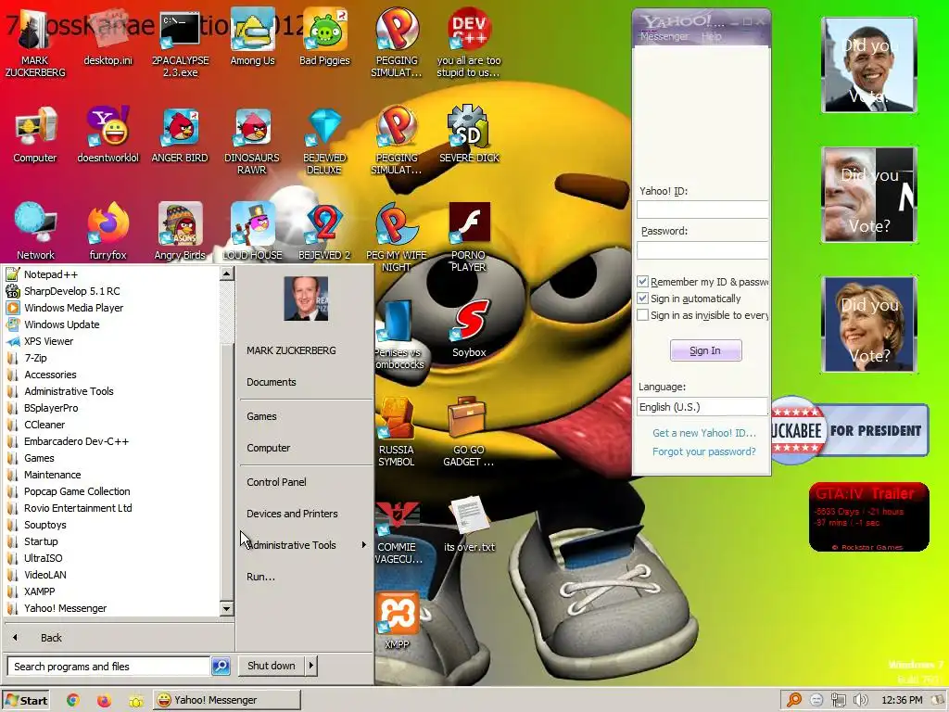Click Back in the programs list

(51, 638)
